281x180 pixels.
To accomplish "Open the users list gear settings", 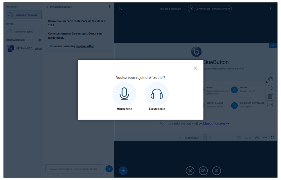I will pos(40,40).
